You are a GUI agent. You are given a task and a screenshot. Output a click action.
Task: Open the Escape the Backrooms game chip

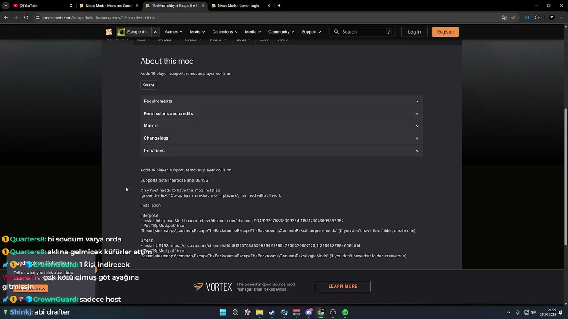pos(133,32)
